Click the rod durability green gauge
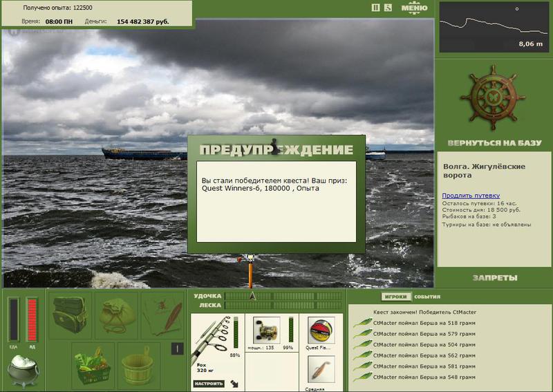553x392 pixels. (236, 333)
